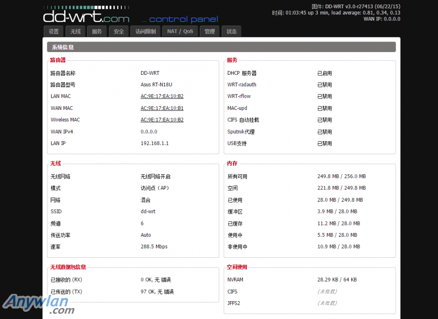Click the SSID value dd-wrt
This screenshot has height=319, width=438.
(148, 211)
